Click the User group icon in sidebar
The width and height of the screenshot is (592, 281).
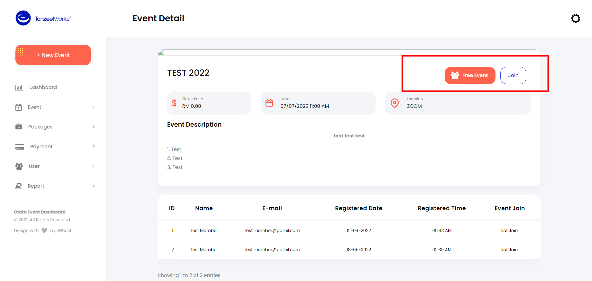(19, 166)
